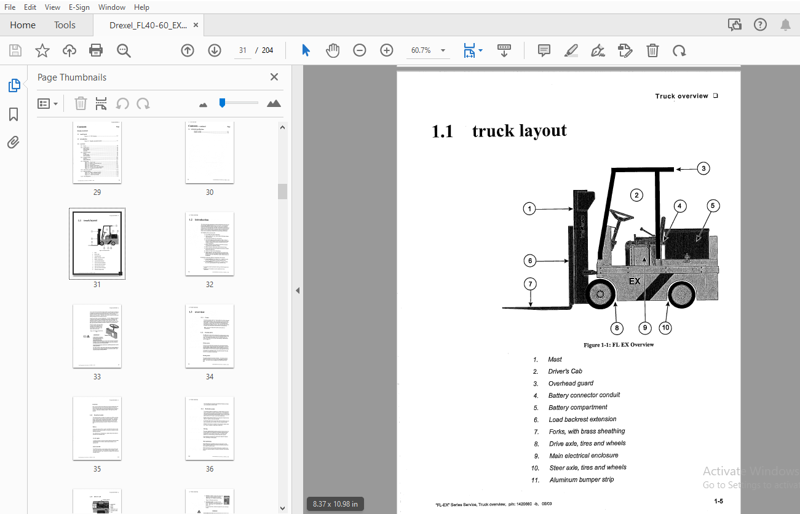Click the page number input field
Screen dimensions: 800x514
[x=243, y=50]
